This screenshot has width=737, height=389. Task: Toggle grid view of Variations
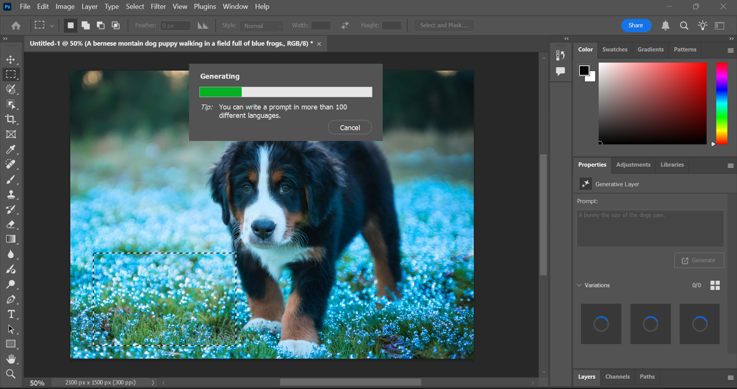click(715, 285)
